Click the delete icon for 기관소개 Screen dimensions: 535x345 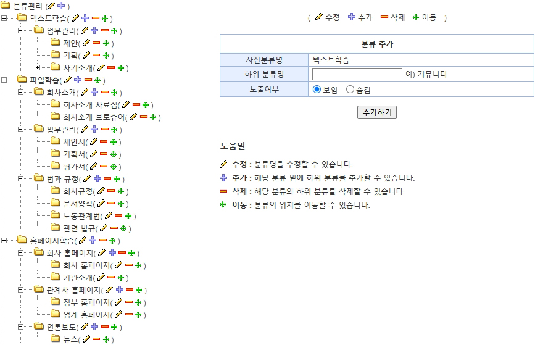pyautogui.click(x=111, y=277)
